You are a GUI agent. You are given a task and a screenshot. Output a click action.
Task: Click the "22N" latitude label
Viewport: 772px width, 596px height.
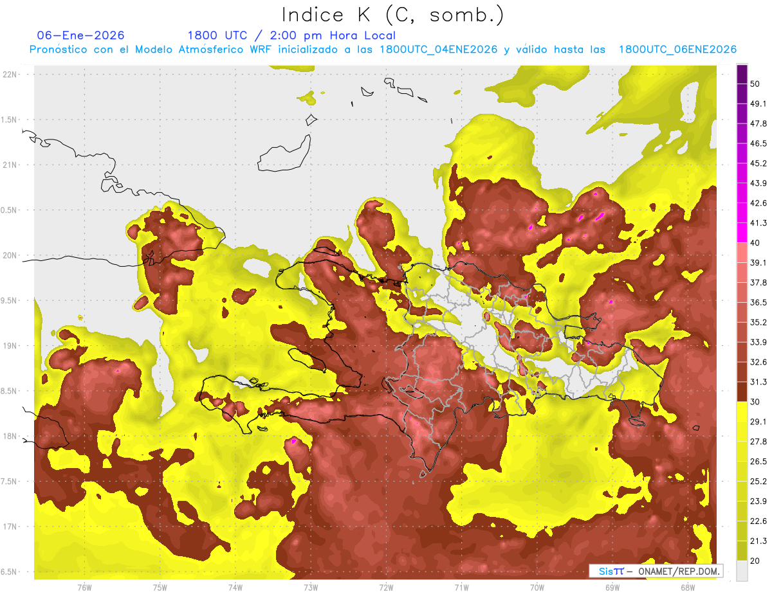pos(11,74)
